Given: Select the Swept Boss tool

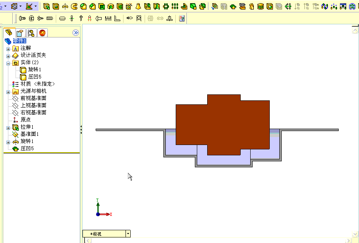Looking at the screenshot, I should tap(74, 6).
